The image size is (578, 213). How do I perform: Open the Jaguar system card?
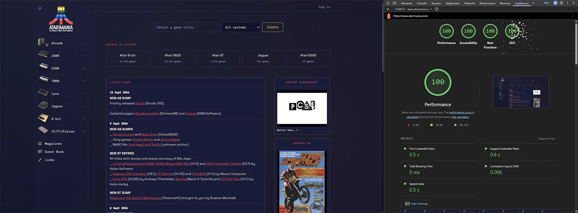pyautogui.click(x=263, y=58)
